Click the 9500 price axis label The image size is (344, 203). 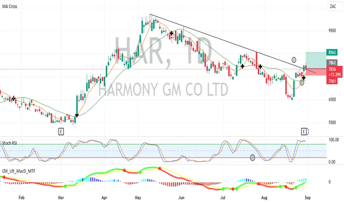[x=332, y=31]
